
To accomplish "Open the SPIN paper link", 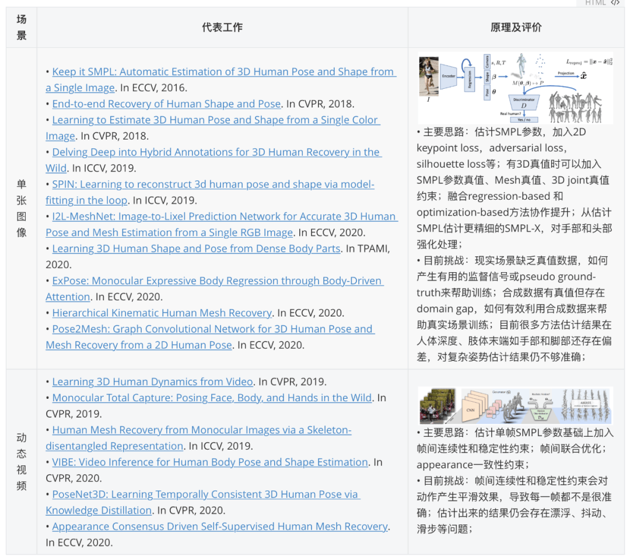I will 213,185.
